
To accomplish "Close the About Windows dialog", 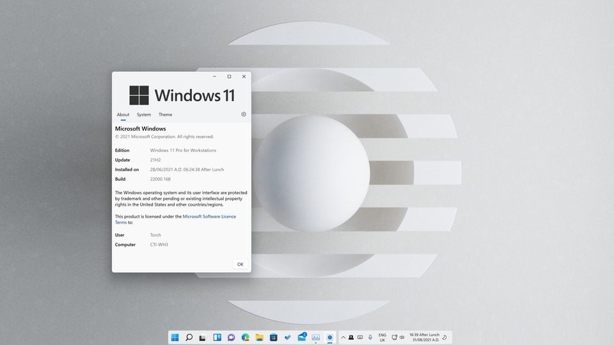I will pyautogui.click(x=244, y=76).
